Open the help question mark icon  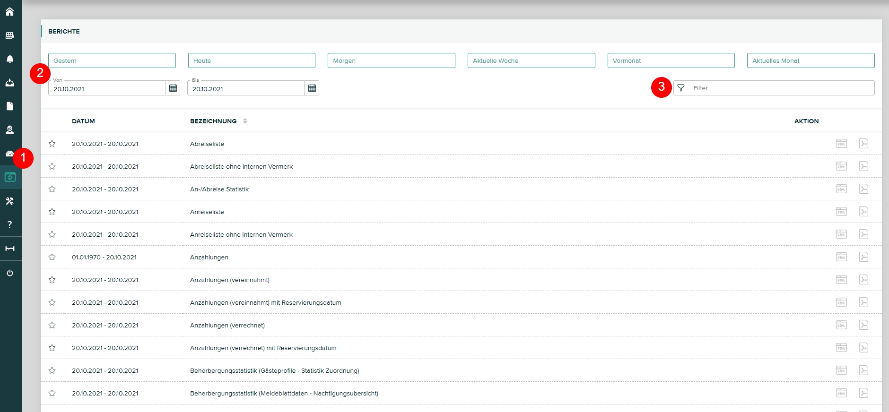9,225
